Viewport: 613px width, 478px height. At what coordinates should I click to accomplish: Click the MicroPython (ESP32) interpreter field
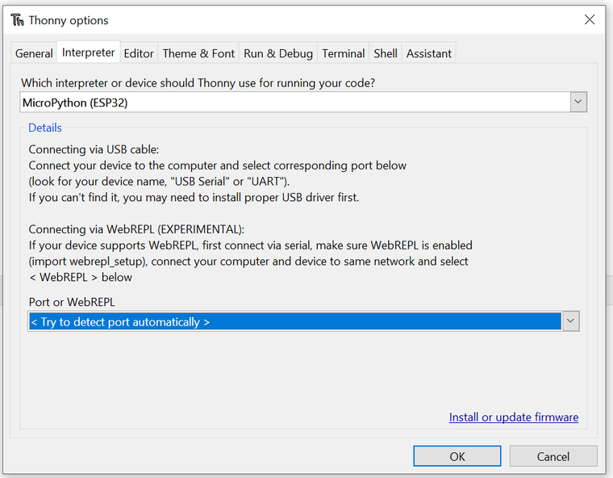pos(294,103)
